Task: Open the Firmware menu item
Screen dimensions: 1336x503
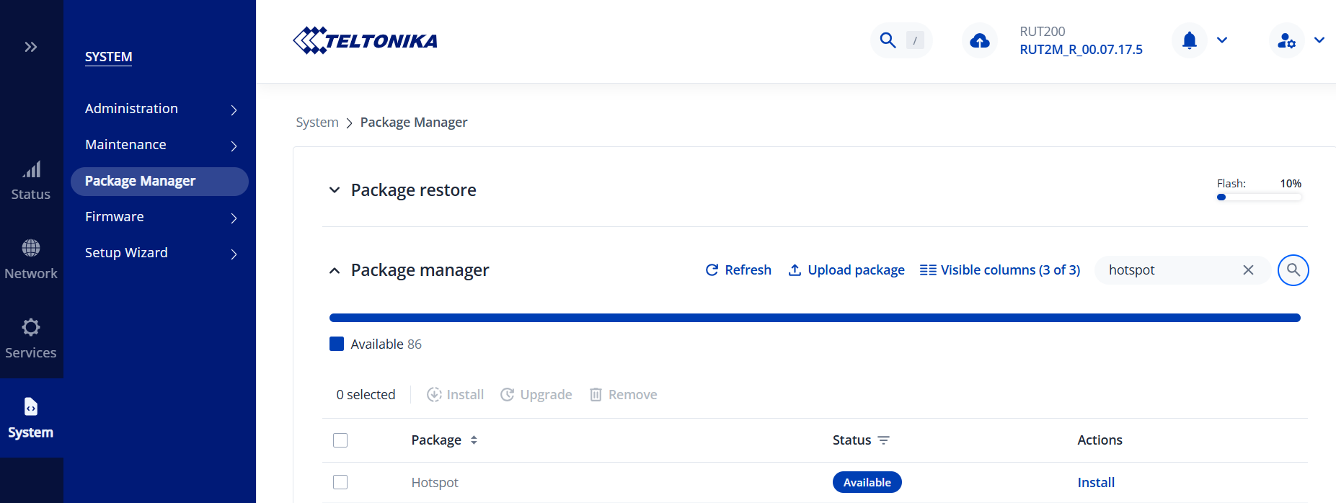Action: click(x=159, y=217)
